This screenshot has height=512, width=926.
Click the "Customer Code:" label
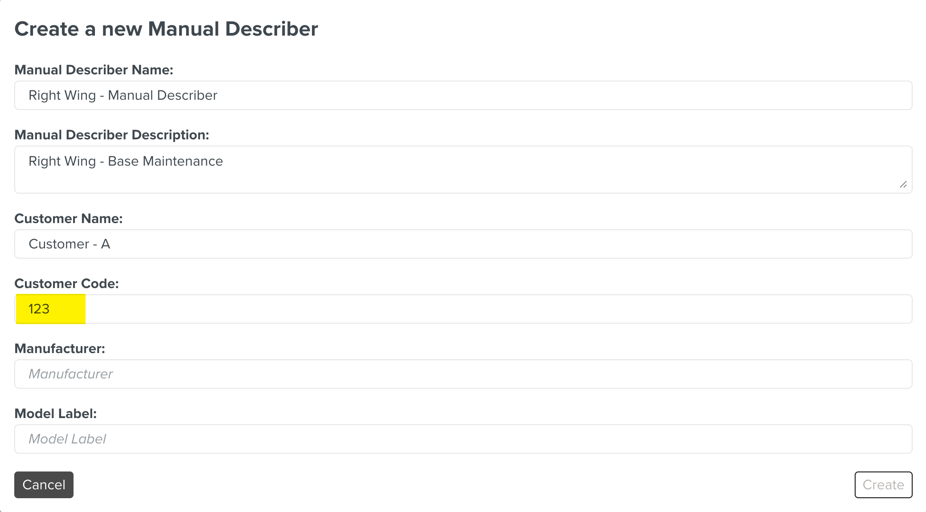(67, 284)
